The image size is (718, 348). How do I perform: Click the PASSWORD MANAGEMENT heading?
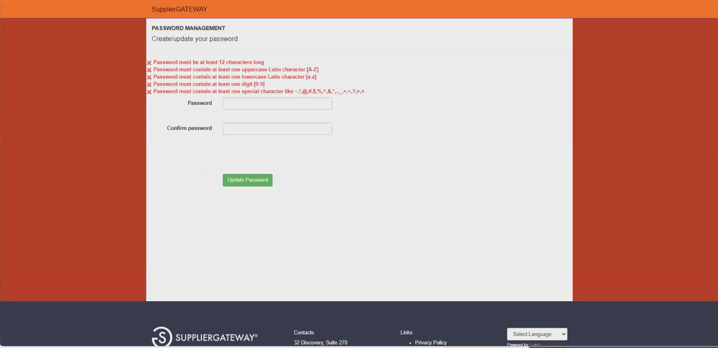[x=188, y=29]
